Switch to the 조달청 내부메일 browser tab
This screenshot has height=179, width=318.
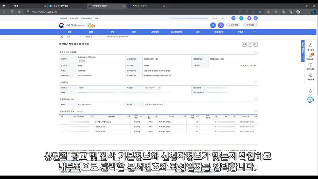coord(67,6)
